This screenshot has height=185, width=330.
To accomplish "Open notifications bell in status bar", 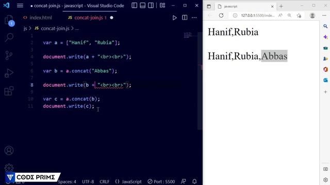I will pyautogui.click(x=194, y=181).
